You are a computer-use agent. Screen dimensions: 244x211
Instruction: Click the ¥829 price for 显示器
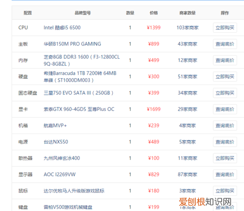[154, 174]
